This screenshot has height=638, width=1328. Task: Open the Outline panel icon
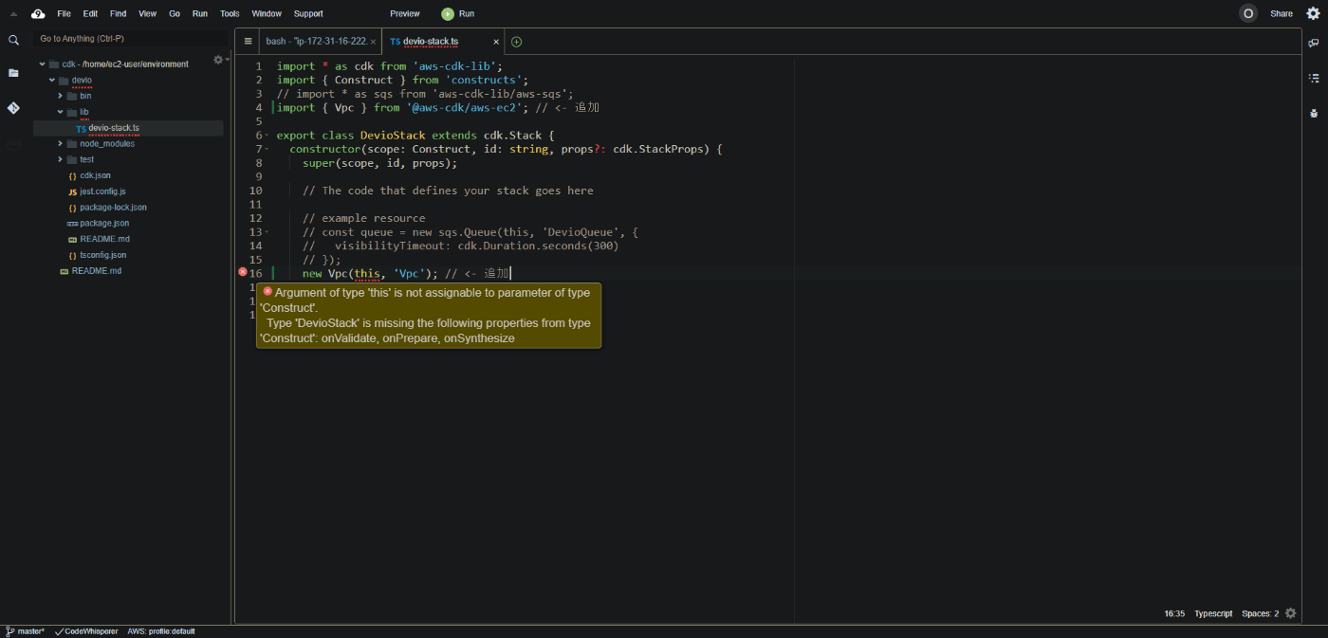[1314, 78]
